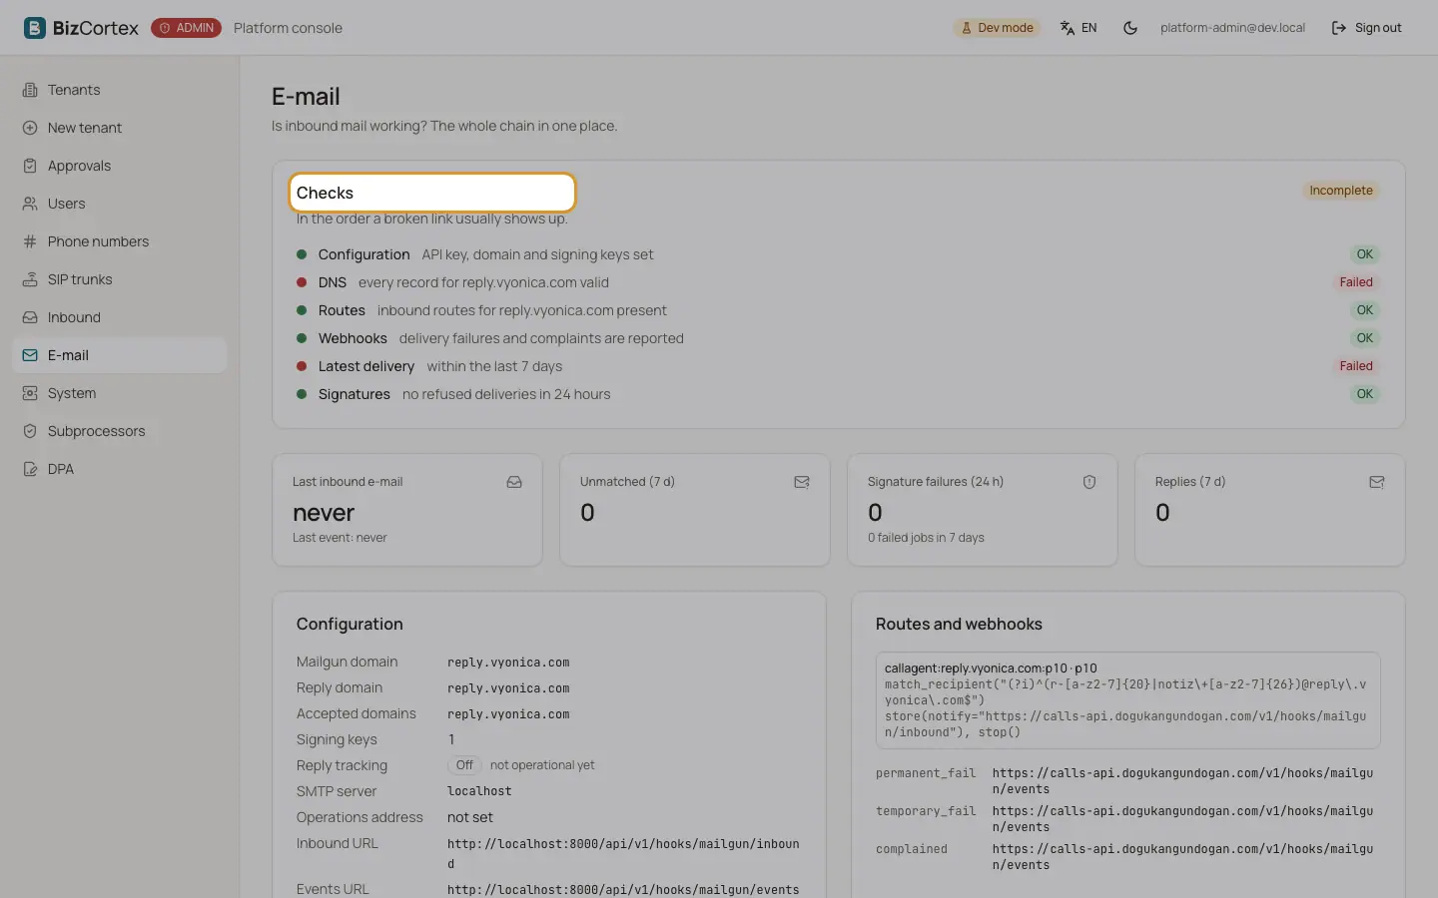Screen dimensions: 1438x898
Task: Click the Mailgun domain value reply.vyonica.com
Action: [508, 663]
